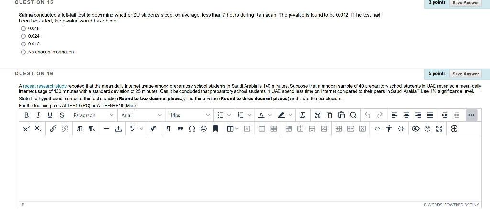The image size is (490, 209).
Task: Insert a hyperlink with the link icon
Action: point(53,128)
